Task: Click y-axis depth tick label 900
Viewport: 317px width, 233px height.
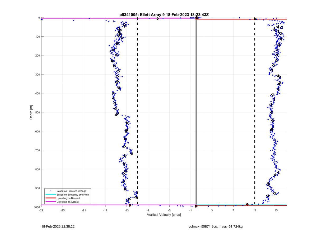Action: (38, 188)
